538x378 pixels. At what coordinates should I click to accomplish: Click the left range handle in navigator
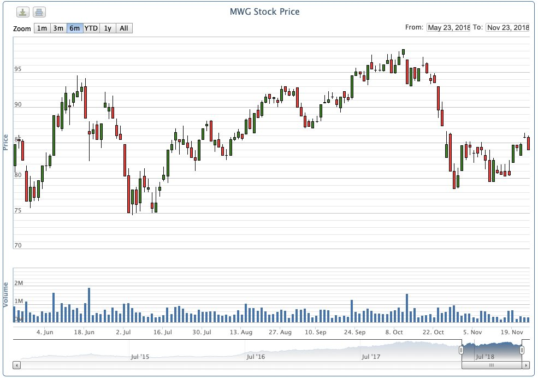coord(462,350)
